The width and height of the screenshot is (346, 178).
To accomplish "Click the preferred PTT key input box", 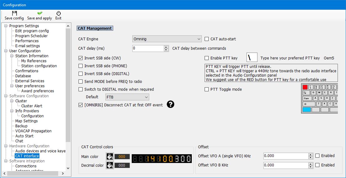I will (252, 57).
